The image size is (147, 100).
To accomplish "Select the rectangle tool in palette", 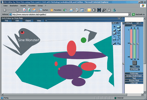I will pos(118,27).
